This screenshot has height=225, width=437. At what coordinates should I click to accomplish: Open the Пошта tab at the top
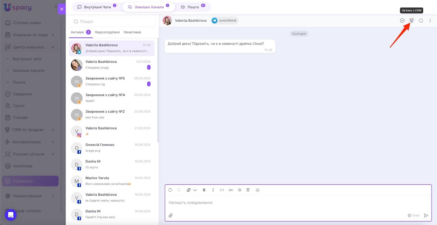point(193,7)
